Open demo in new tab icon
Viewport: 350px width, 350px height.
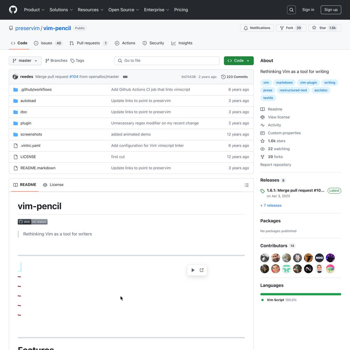coord(202,270)
